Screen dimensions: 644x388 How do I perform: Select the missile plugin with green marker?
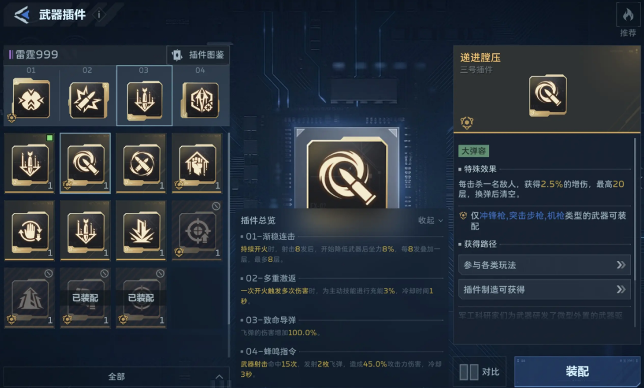29,163
